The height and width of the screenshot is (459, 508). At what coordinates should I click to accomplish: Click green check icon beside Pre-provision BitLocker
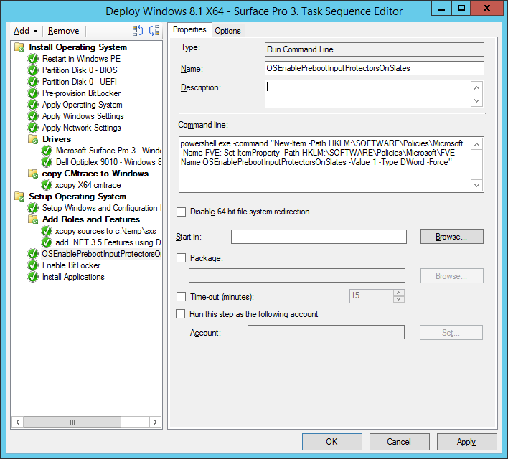[x=33, y=93]
